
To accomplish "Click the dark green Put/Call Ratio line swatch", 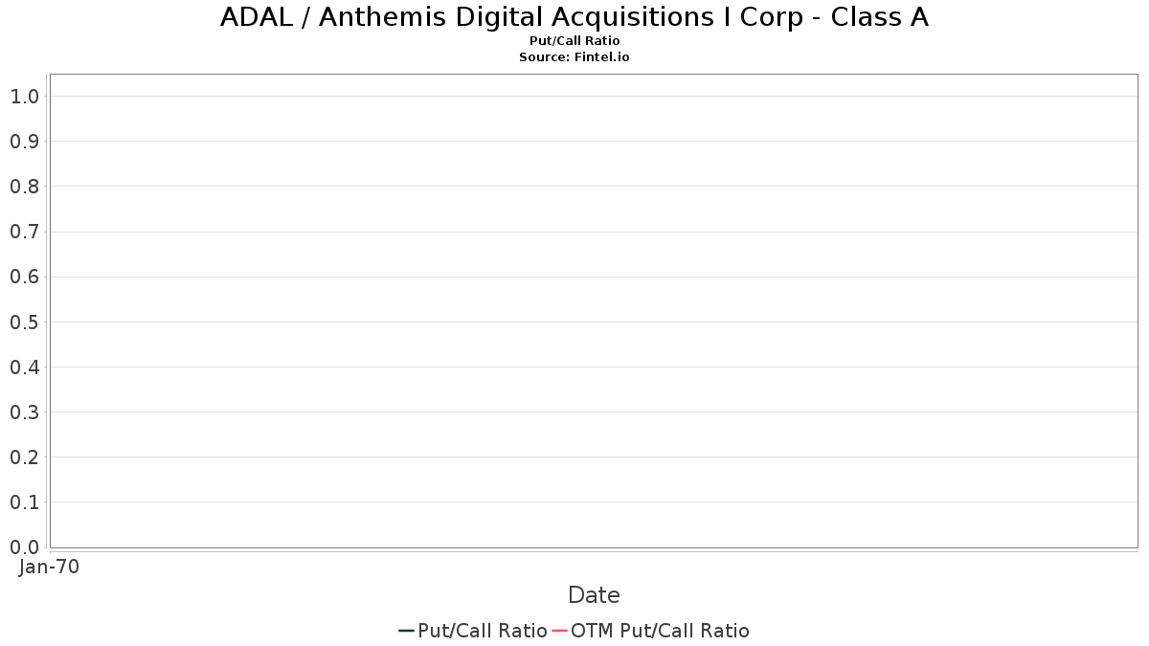I will (x=407, y=631).
